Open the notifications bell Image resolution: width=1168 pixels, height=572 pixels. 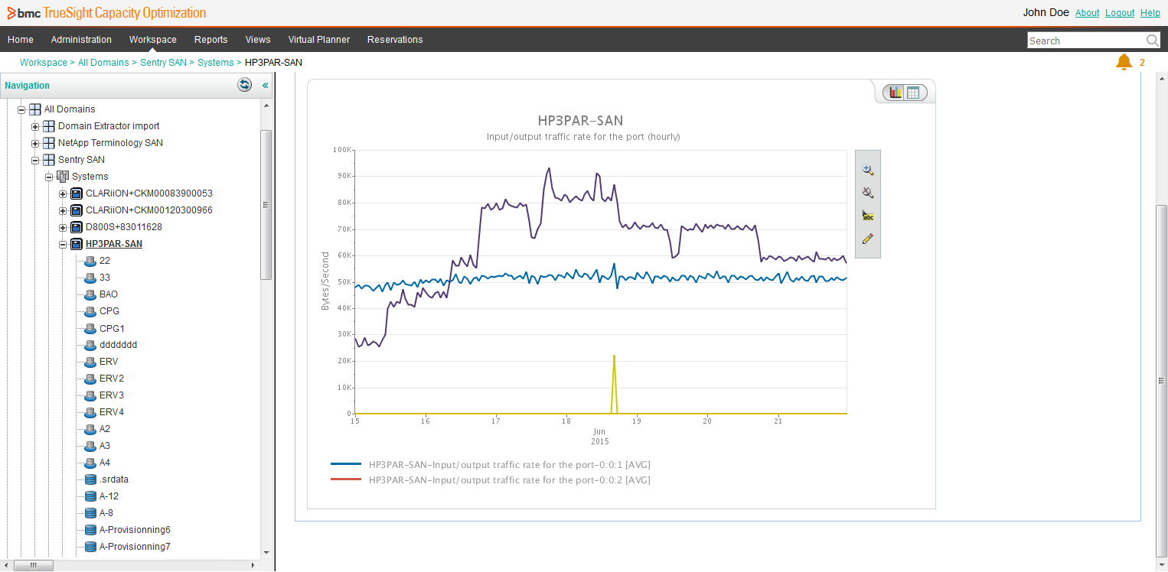[1124, 63]
